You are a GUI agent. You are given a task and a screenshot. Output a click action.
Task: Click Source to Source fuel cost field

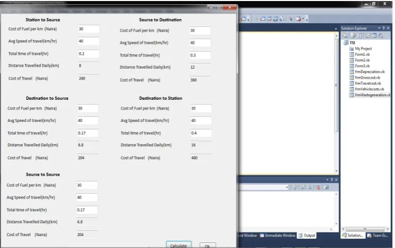pyautogui.click(x=87, y=185)
